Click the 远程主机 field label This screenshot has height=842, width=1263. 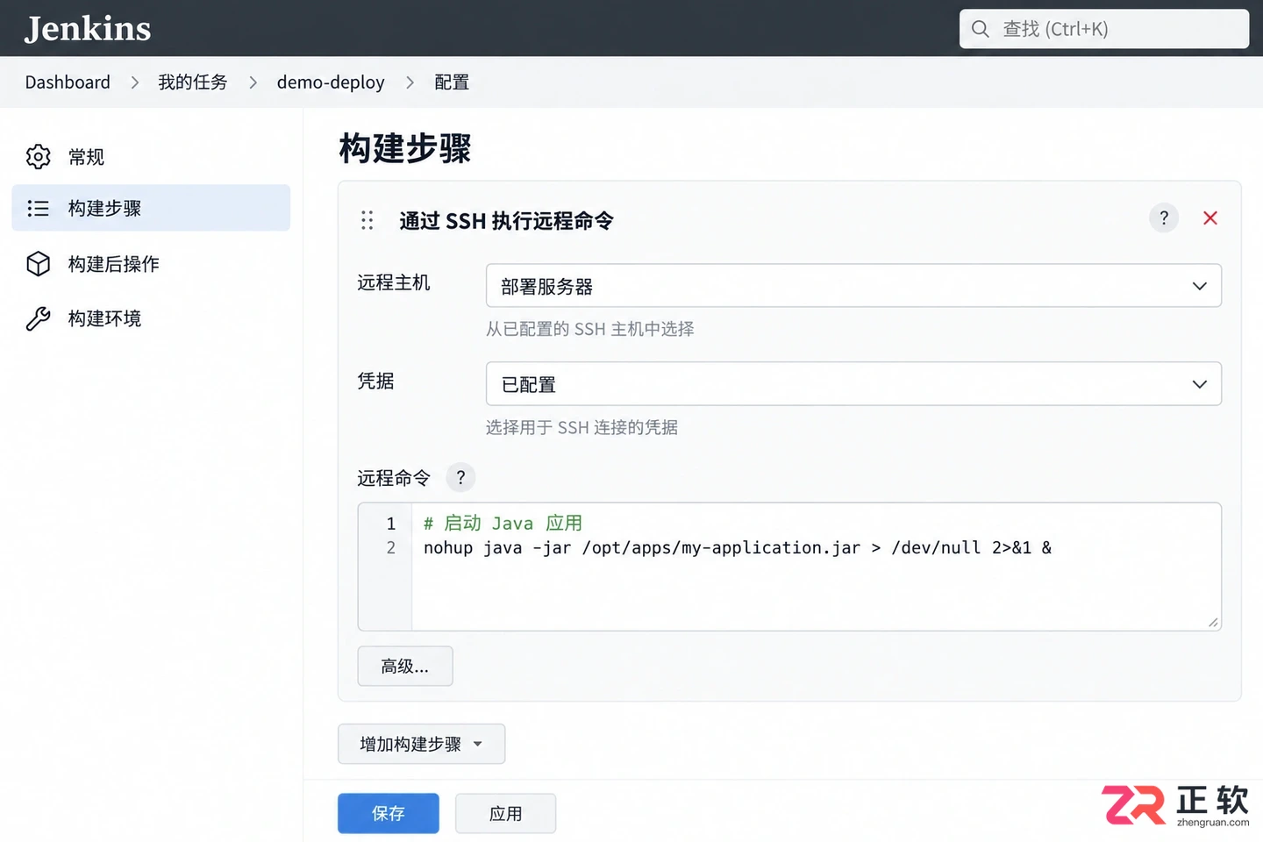[x=394, y=282]
